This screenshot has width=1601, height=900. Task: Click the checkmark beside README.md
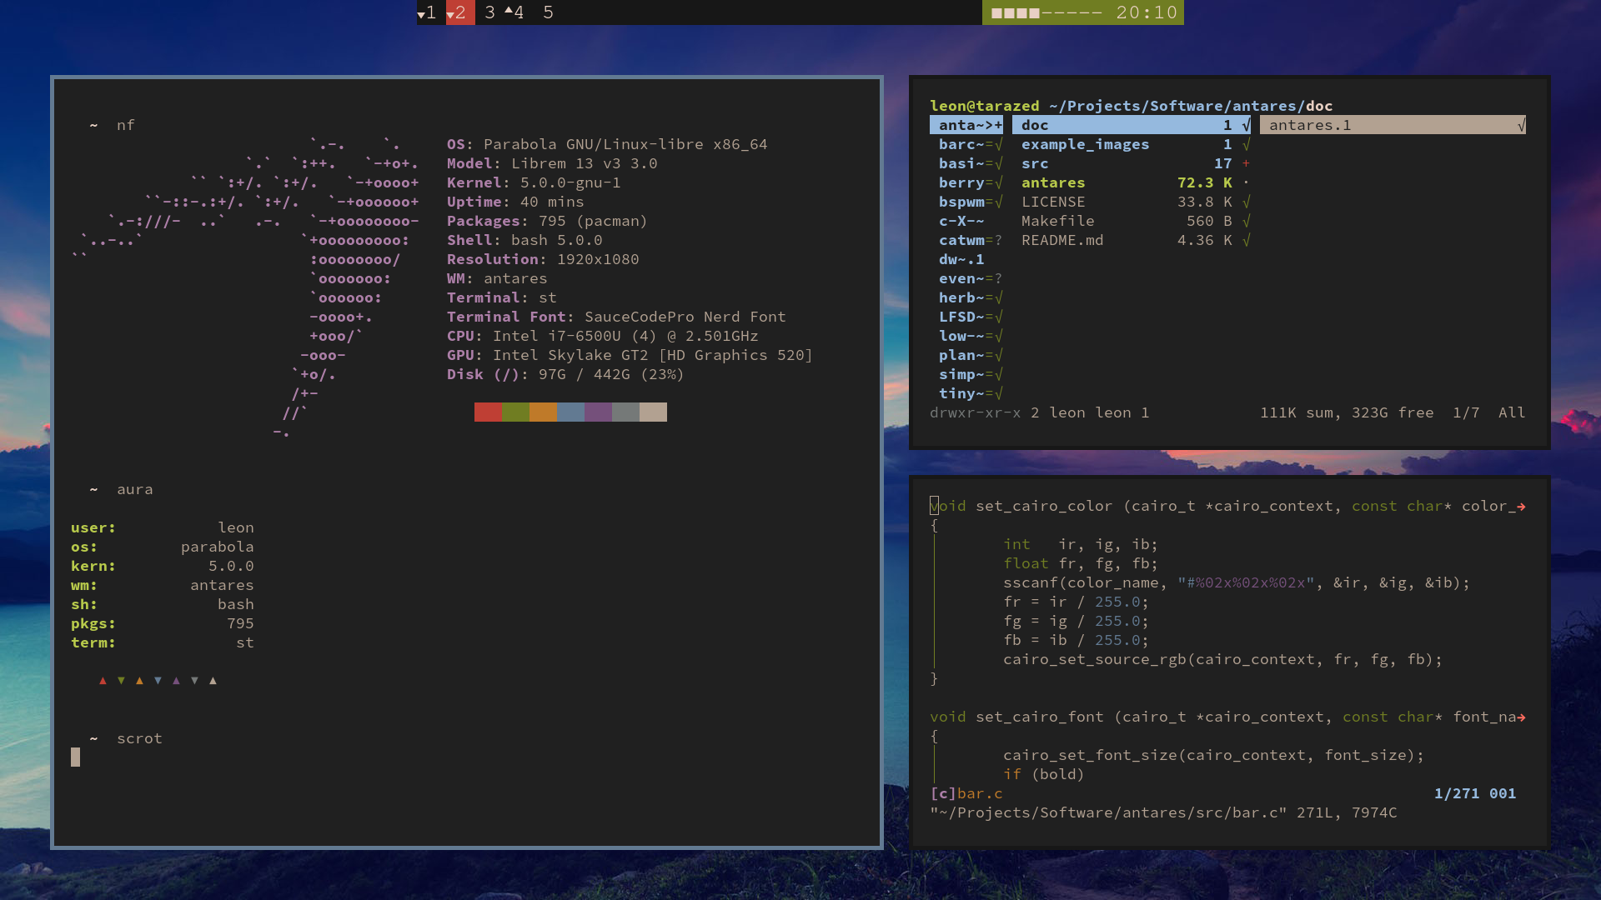click(1246, 241)
